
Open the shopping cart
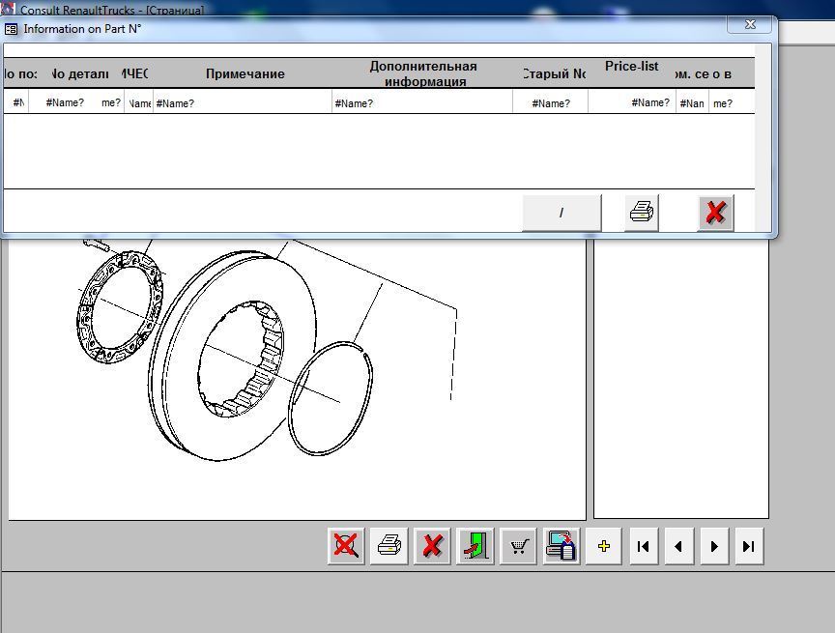(518, 546)
